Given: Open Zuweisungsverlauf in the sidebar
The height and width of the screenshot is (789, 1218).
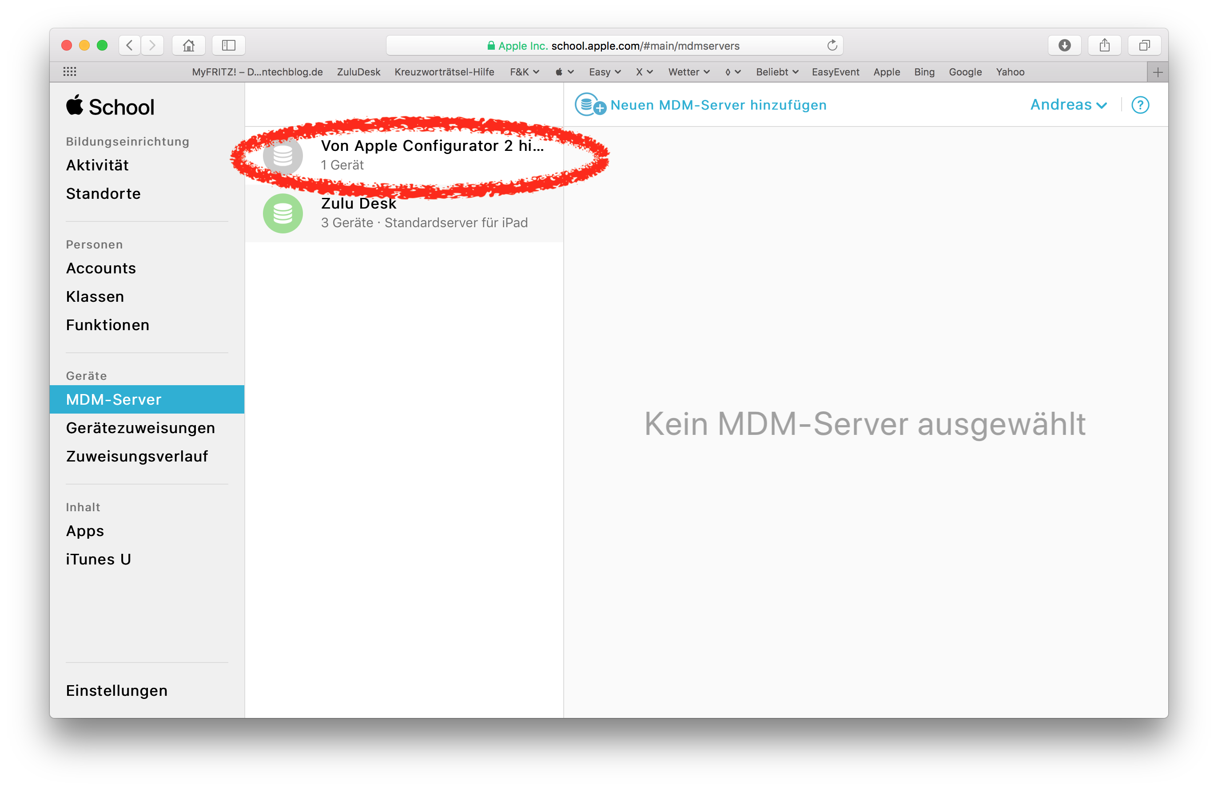Looking at the screenshot, I should click(x=137, y=456).
